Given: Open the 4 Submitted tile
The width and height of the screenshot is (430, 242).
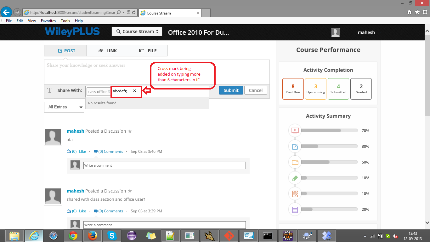Looking at the screenshot, I should coord(338,89).
